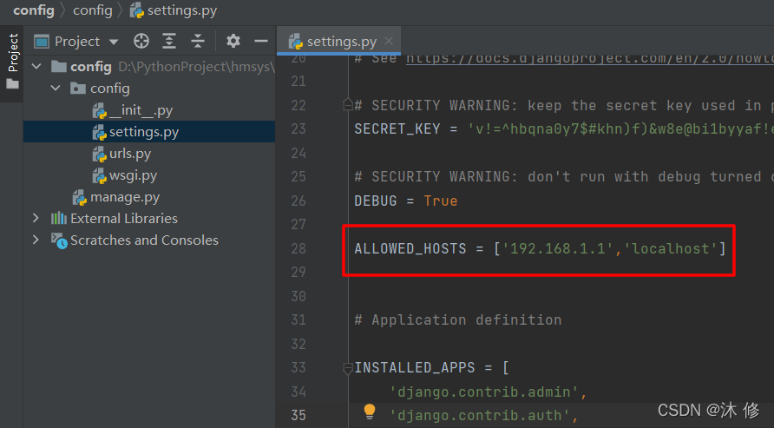Expand the External Libraries node
The image size is (774, 428).
pos(36,218)
